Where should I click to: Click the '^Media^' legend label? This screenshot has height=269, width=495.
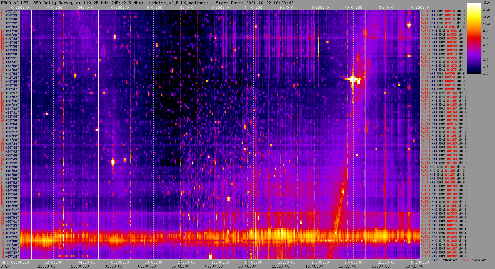coord(450,260)
